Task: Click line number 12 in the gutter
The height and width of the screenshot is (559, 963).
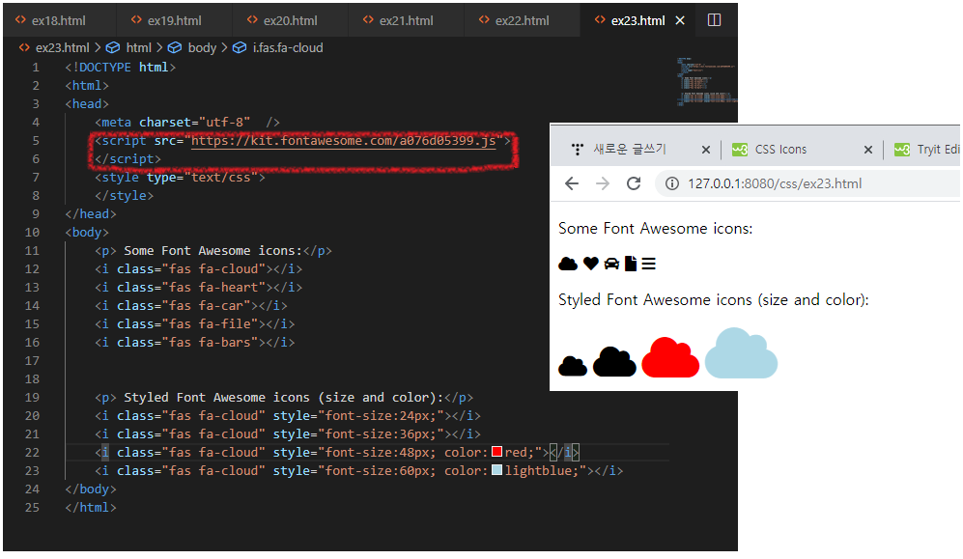Action: (x=32, y=268)
